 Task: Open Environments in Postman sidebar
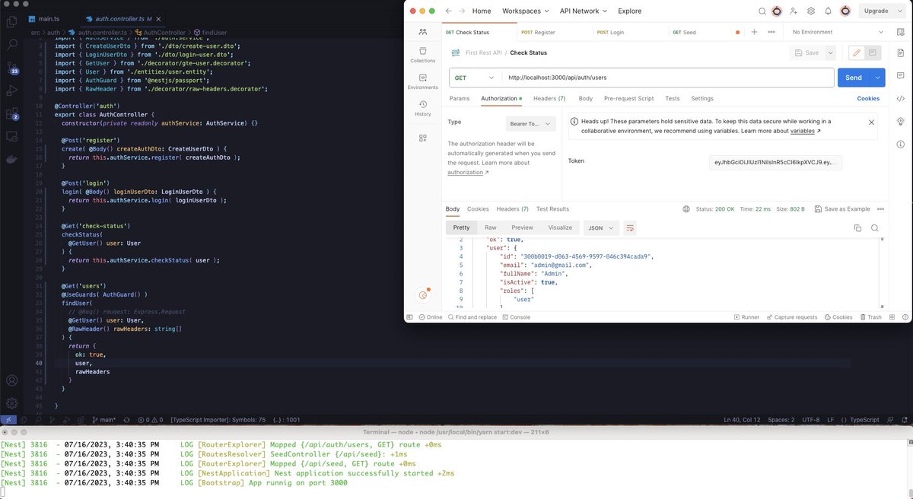[423, 81]
